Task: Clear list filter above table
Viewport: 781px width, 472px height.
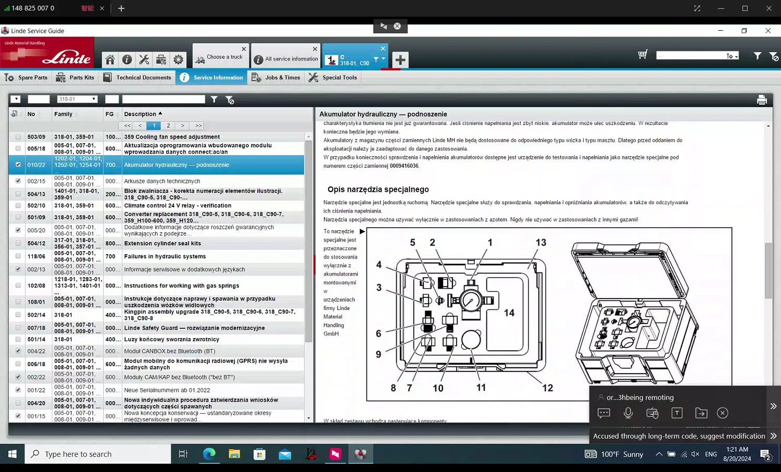Action: [230, 100]
